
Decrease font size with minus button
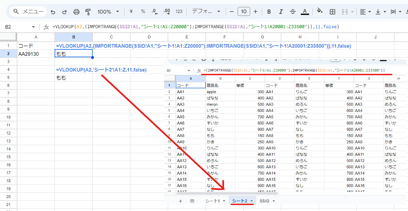[x=232, y=12]
